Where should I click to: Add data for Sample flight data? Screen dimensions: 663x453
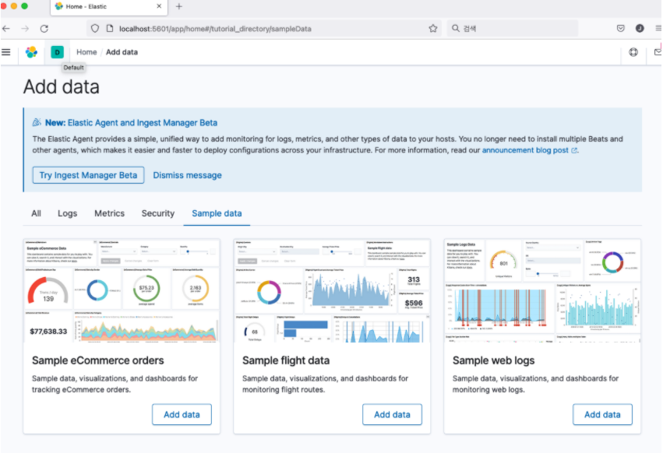[x=392, y=415]
